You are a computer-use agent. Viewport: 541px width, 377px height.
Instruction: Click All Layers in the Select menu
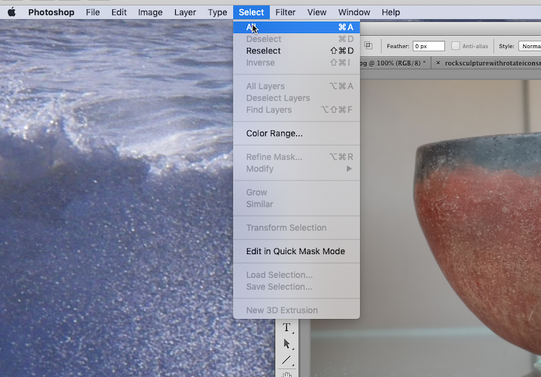[x=296, y=86]
